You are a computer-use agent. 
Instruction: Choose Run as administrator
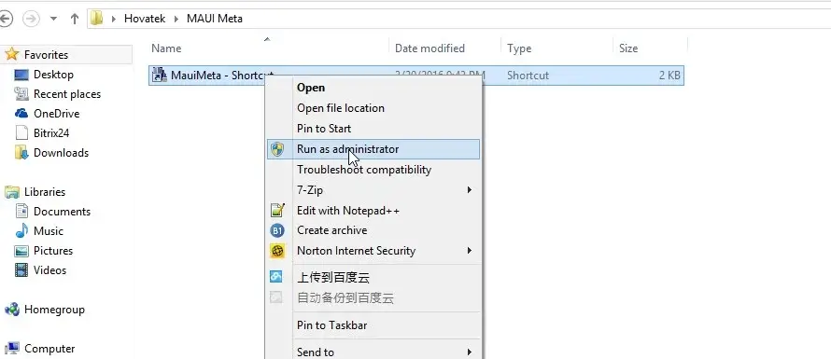point(373,149)
